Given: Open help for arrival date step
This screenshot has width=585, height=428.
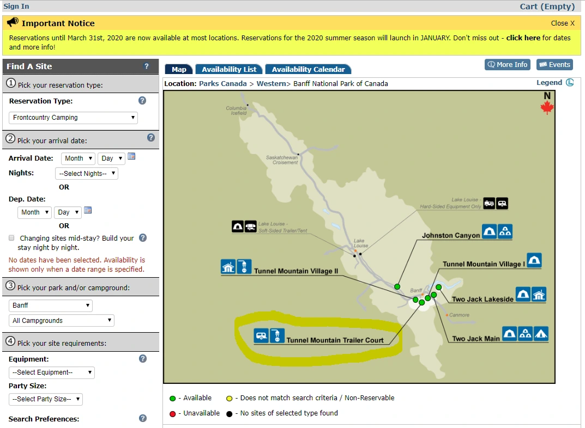Looking at the screenshot, I should click(x=150, y=137).
